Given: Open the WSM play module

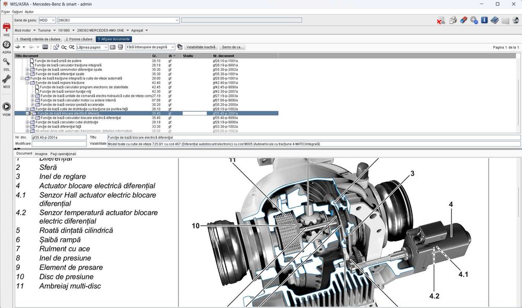Looking at the screenshot, I should pyautogui.click(x=6, y=108).
